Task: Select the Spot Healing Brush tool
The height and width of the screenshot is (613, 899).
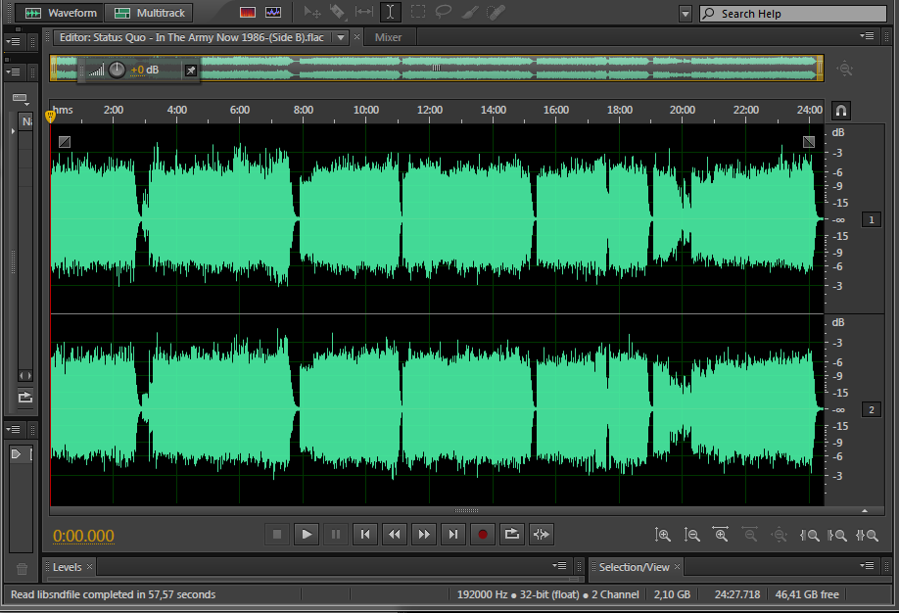Action: pyautogui.click(x=496, y=12)
